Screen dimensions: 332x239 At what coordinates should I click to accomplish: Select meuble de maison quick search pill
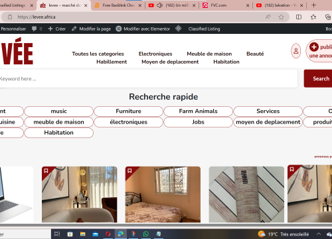point(59,122)
